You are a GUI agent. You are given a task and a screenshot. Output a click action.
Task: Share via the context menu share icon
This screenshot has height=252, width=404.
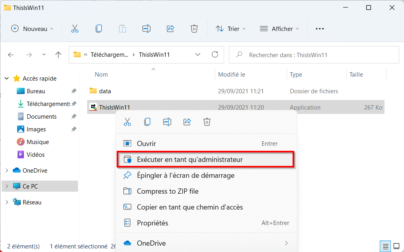(x=187, y=122)
